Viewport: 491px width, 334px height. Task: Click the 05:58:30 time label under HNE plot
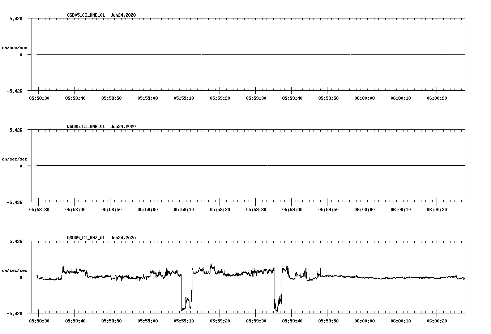pyautogui.click(x=39, y=98)
